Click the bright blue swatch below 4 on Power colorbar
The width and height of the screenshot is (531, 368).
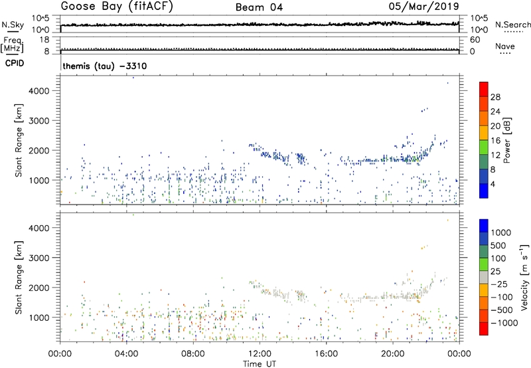click(484, 191)
